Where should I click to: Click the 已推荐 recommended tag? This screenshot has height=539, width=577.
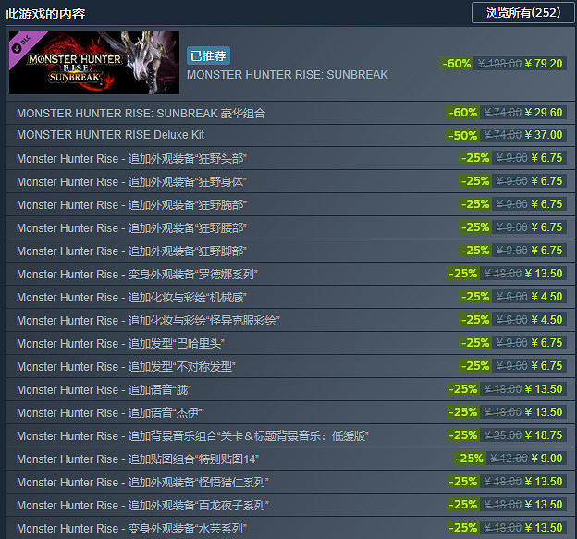pyautogui.click(x=208, y=55)
